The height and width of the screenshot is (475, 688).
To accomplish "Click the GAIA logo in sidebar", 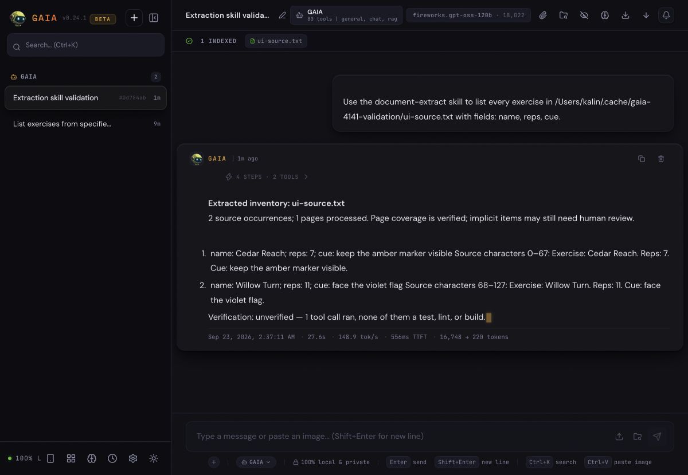I will [x=18, y=18].
